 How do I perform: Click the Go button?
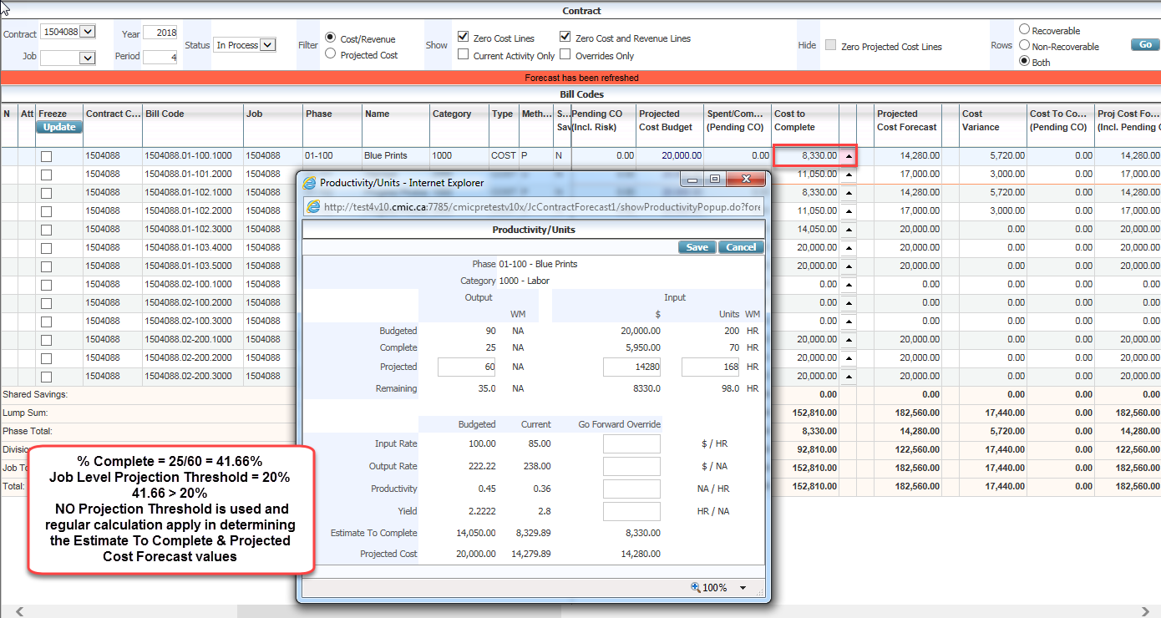[x=1145, y=44]
